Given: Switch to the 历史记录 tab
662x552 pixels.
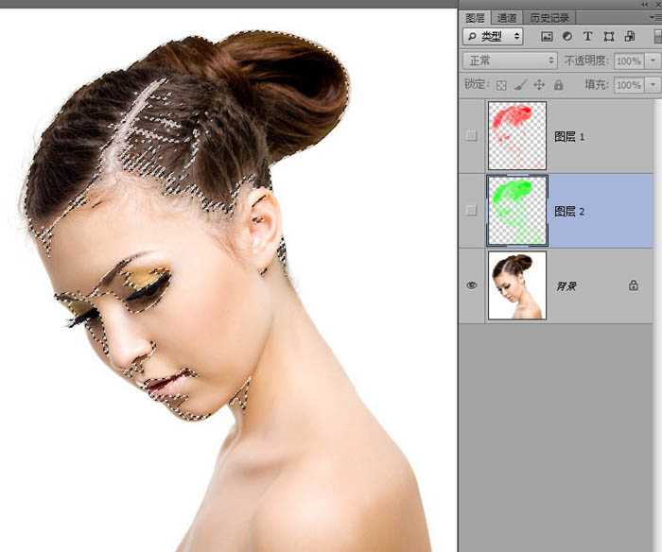Looking at the screenshot, I should (549, 17).
